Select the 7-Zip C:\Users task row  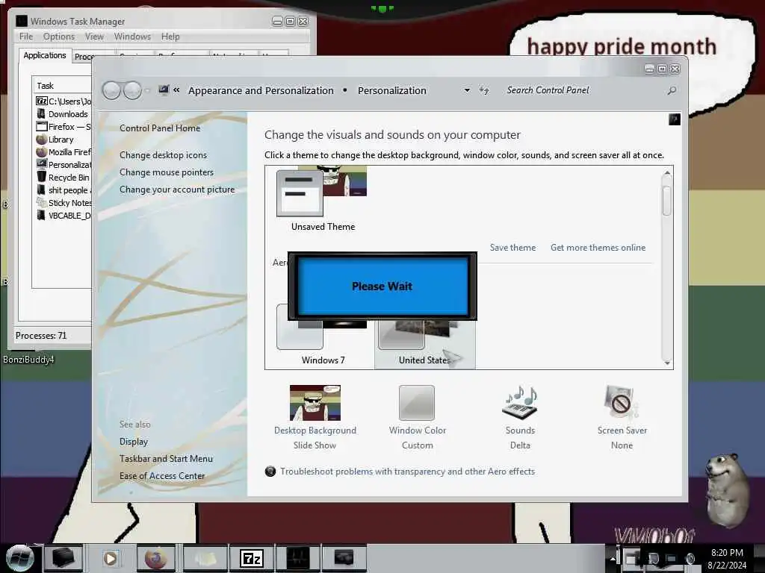(x=63, y=101)
